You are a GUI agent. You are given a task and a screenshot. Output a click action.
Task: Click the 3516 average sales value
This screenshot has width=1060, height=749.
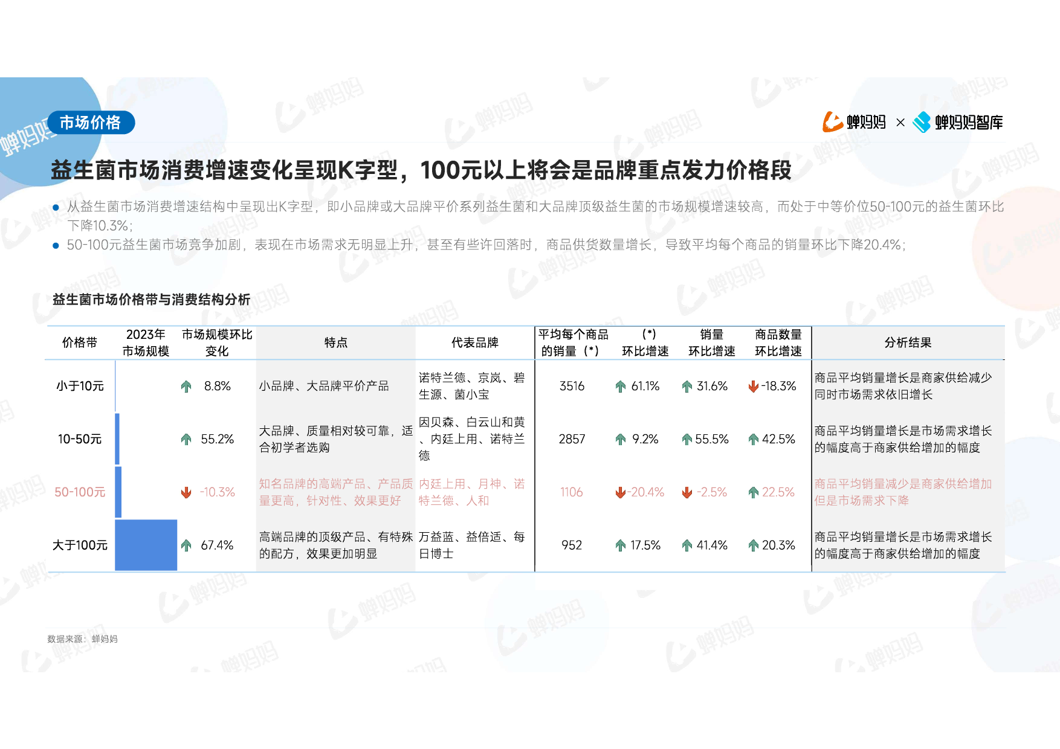[572, 386]
